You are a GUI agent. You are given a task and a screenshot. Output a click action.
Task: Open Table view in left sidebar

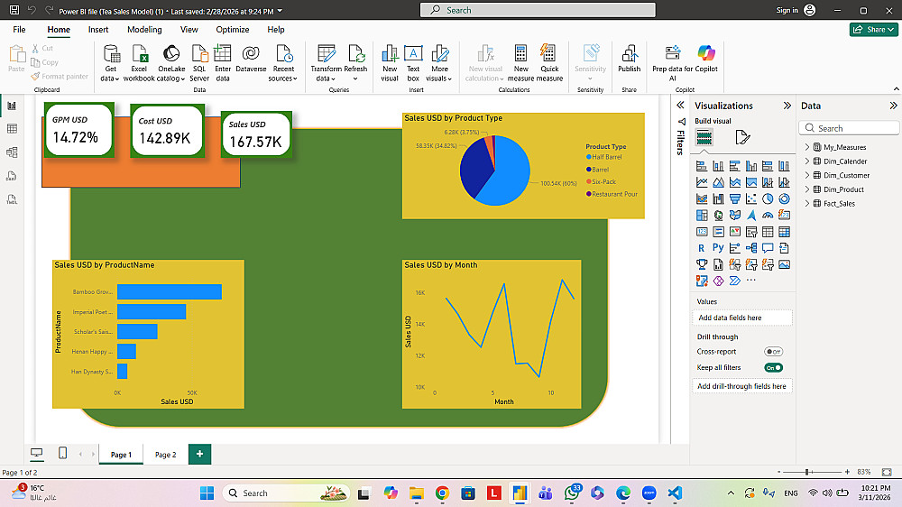point(12,129)
